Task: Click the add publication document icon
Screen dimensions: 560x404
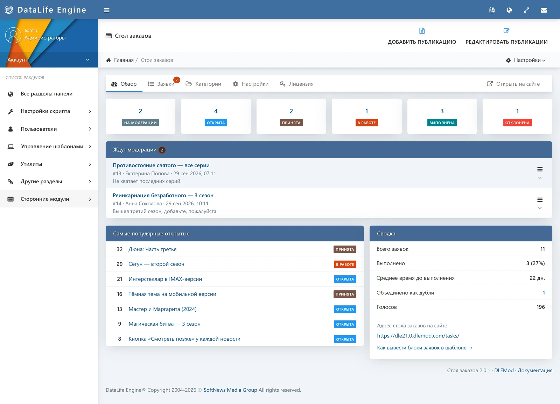Action: click(x=422, y=31)
